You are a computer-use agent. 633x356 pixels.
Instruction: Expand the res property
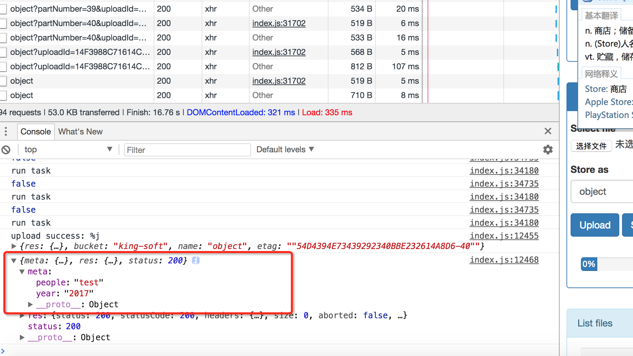point(22,316)
